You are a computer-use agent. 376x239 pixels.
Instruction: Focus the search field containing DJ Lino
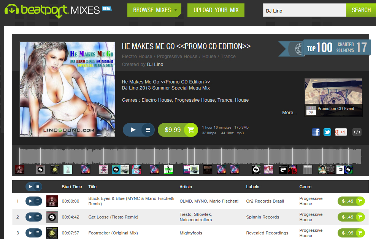(304, 11)
